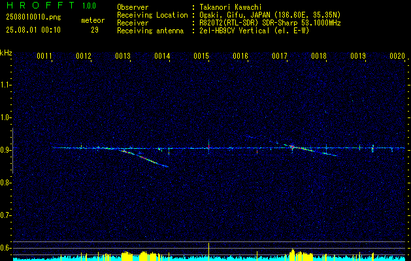
Task: Click the meteor echo streak crossing 0017-0018
Action: point(309,149)
